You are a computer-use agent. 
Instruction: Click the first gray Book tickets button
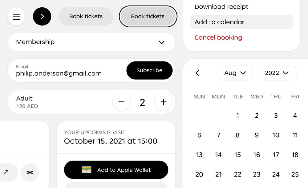tap(86, 17)
